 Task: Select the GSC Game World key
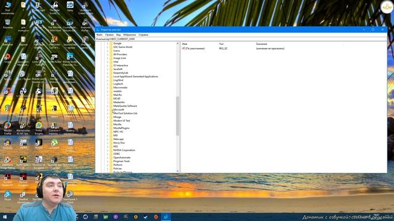click(x=123, y=47)
